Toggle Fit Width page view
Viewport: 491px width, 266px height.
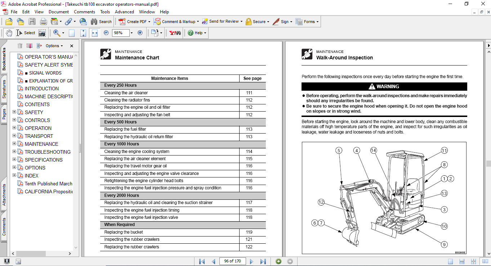pos(95,33)
